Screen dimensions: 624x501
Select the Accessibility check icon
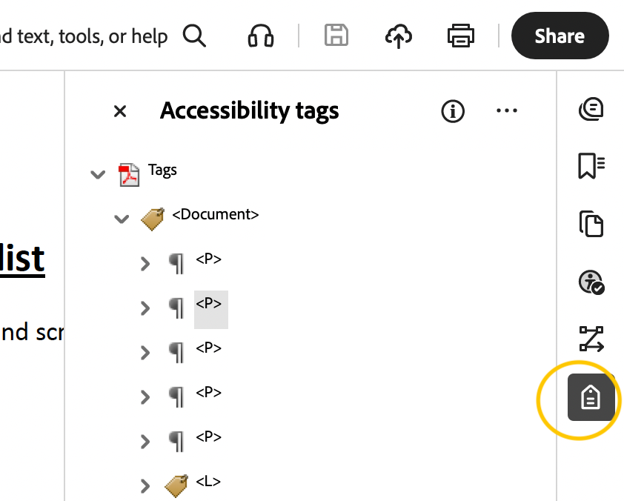(x=591, y=282)
